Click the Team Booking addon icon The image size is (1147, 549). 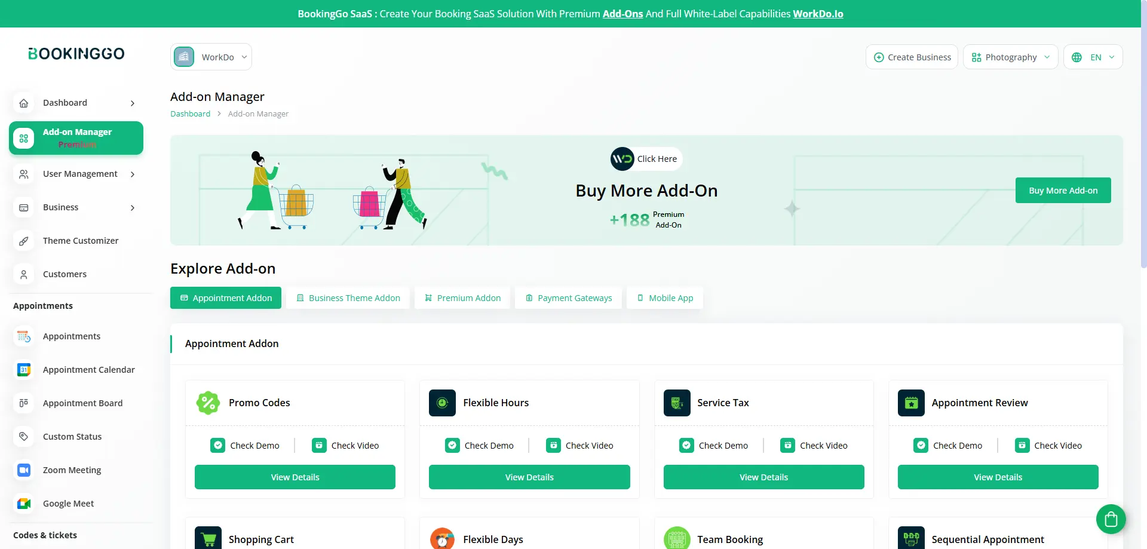pos(677,539)
